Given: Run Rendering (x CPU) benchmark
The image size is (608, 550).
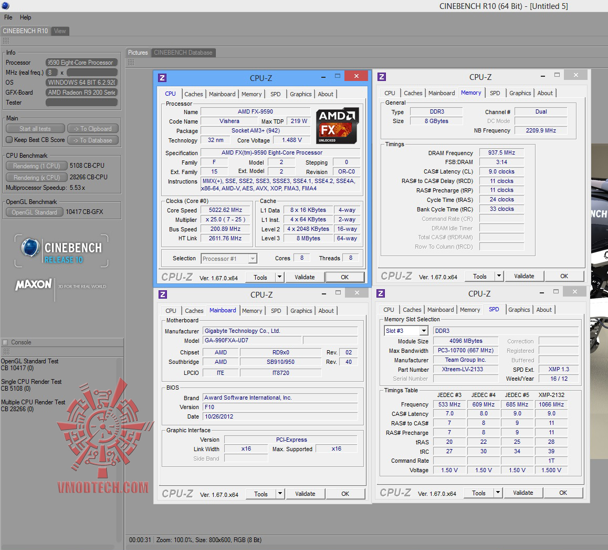Looking at the screenshot, I should [36, 178].
